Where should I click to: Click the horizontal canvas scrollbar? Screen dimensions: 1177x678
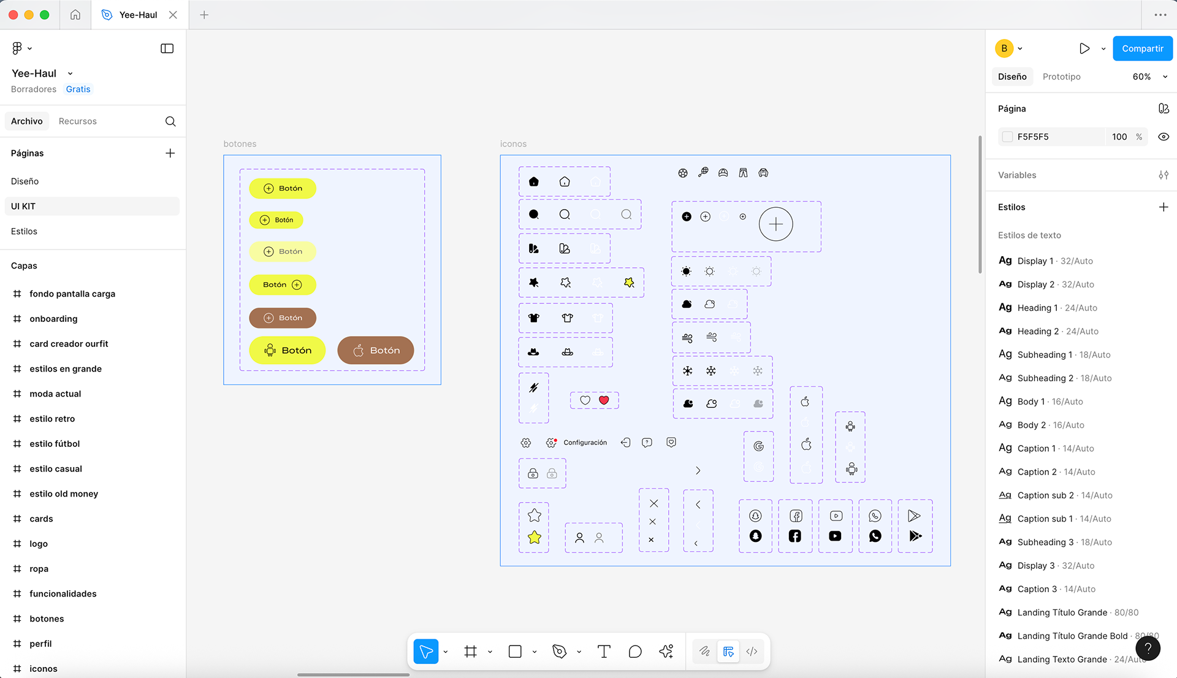tap(353, 675)
